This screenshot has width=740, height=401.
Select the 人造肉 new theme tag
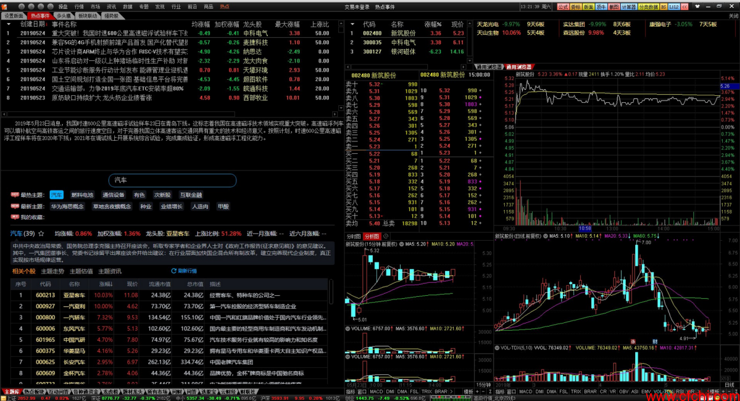(200, 206)
